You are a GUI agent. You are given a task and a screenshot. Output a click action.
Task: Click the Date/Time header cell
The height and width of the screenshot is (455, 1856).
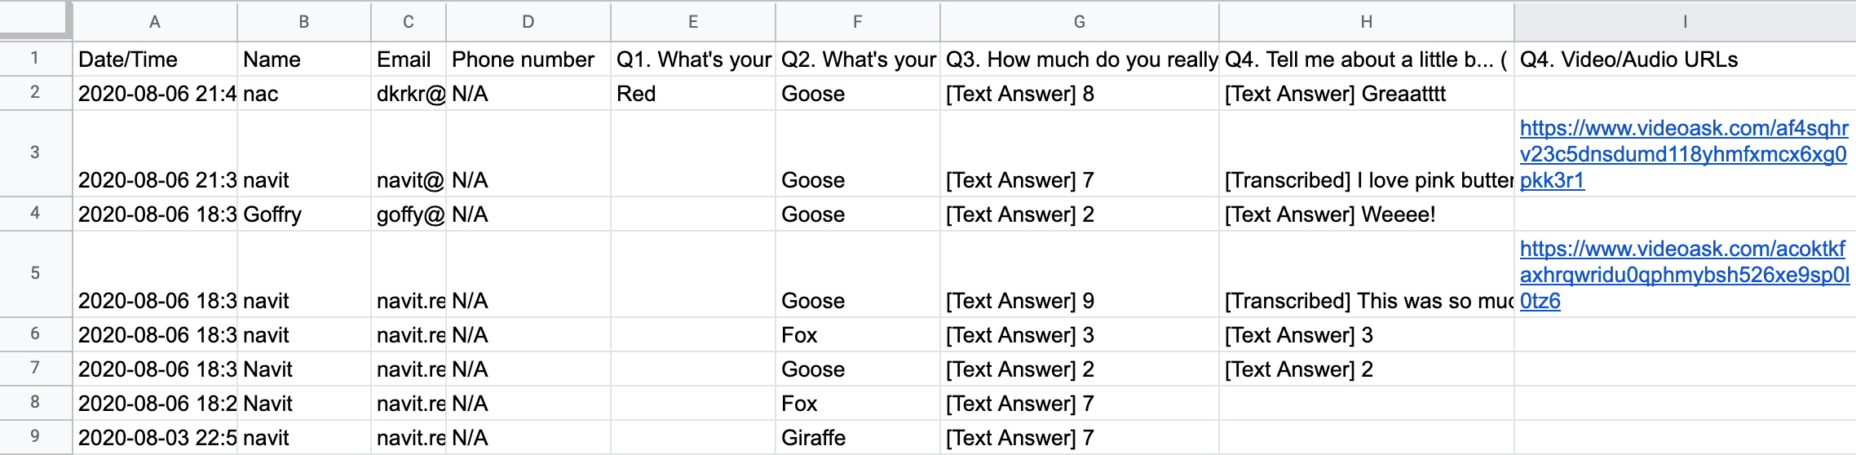155,60
